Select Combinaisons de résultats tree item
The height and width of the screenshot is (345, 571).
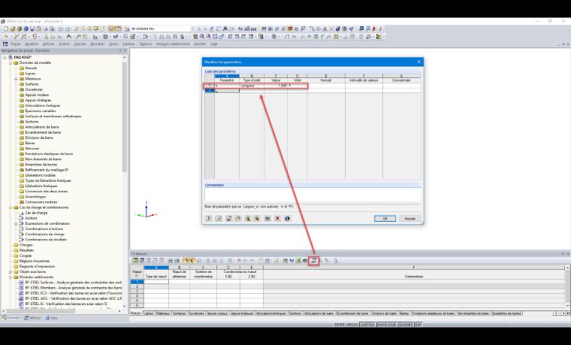point(46,240)
